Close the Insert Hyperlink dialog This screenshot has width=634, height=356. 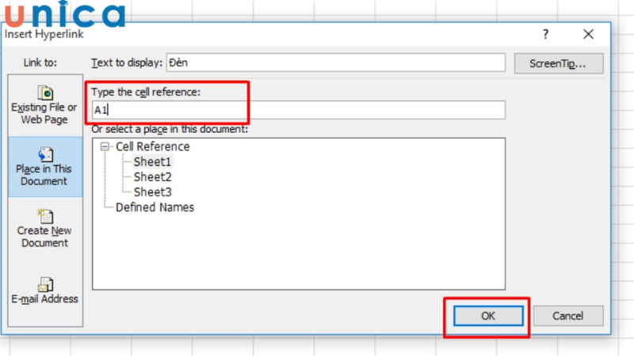click(588, 34)
